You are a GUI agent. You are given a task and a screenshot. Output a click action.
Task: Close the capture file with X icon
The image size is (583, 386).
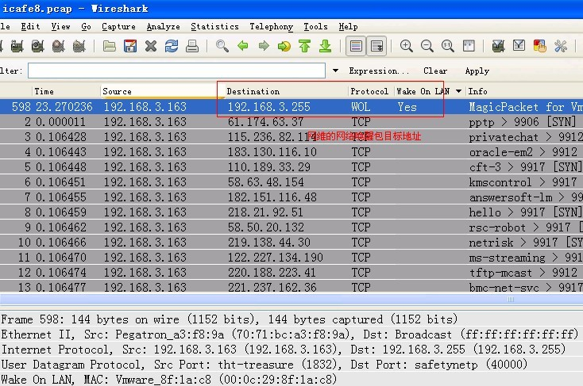pos(151,47)
